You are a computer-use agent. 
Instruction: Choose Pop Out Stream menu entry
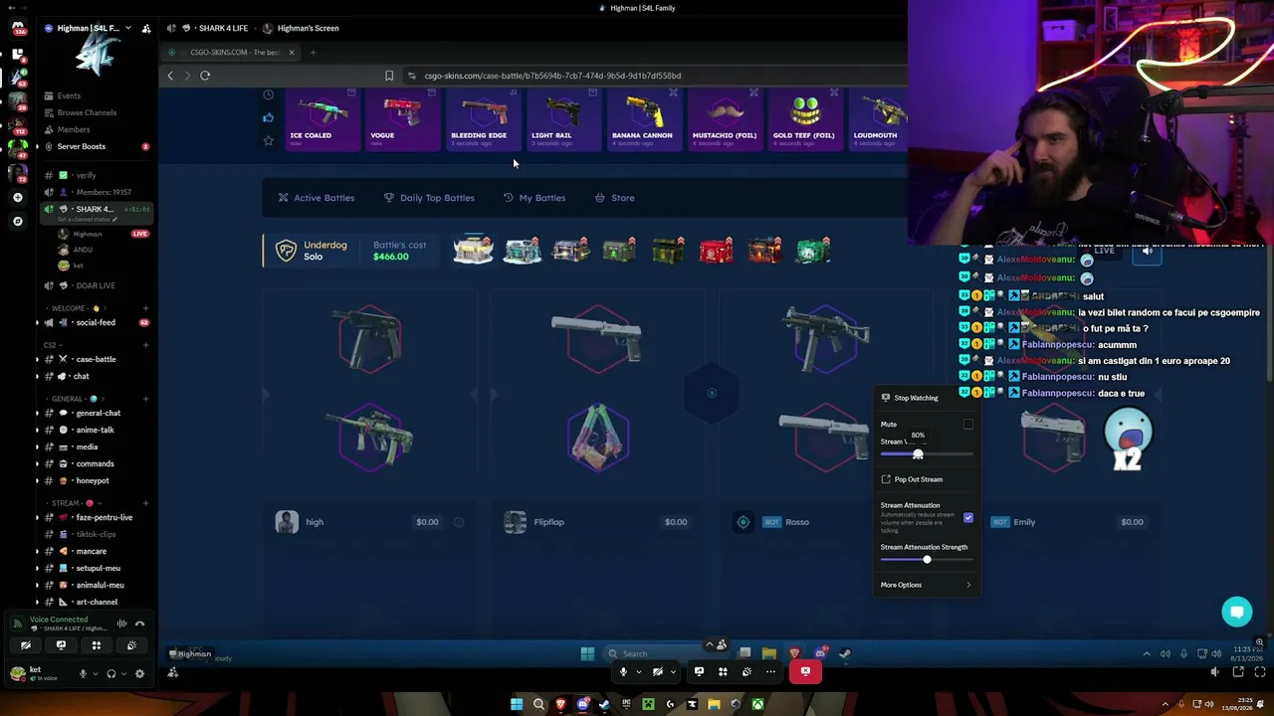tap(926, 479)
